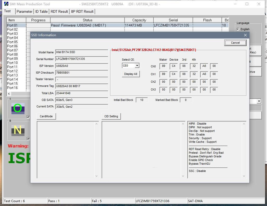The width and height of the screenshot is (267, 206).
Task: Click the Status column header
Action: click(x=88, y=20)
